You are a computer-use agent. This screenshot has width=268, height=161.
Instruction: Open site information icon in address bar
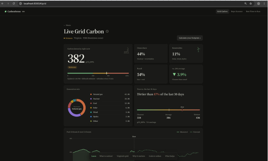click(x=20, y=3)
